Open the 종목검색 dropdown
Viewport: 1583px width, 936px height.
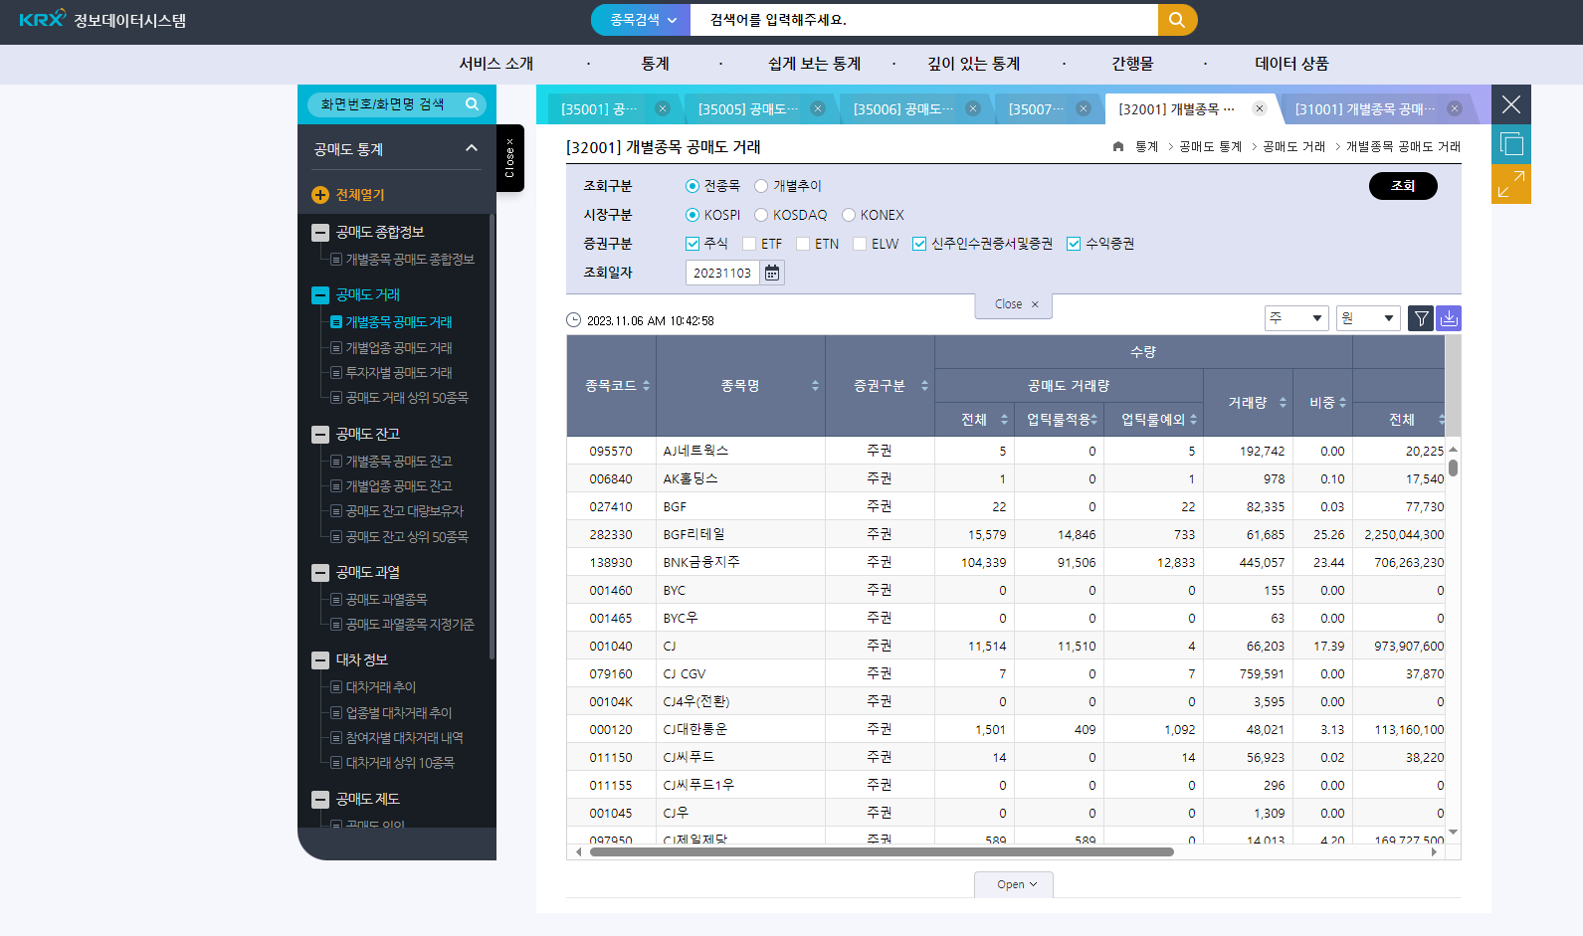click(x=642, y=20)
